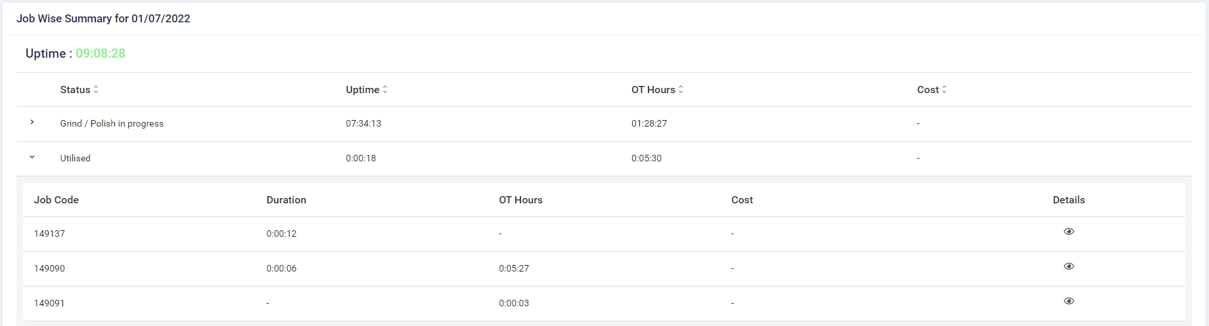
Task: Click the Status column header
Action: pos(75,90)
